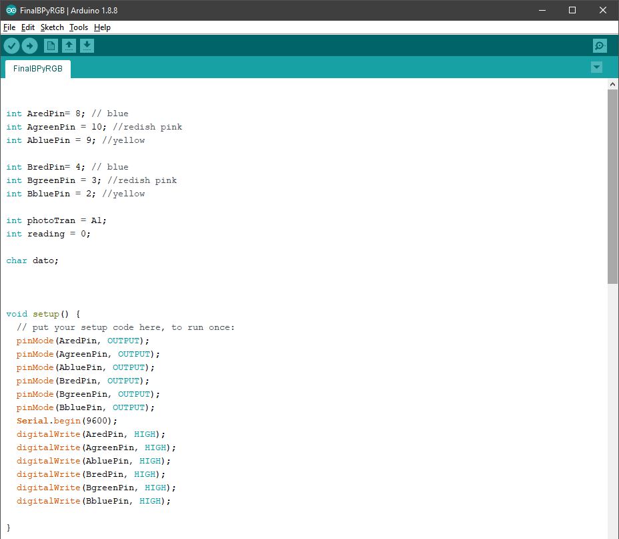Click the line 'int AbluePin = 9;'
The width and height of the screenshot is (619, 539).
tap(51, 141)
